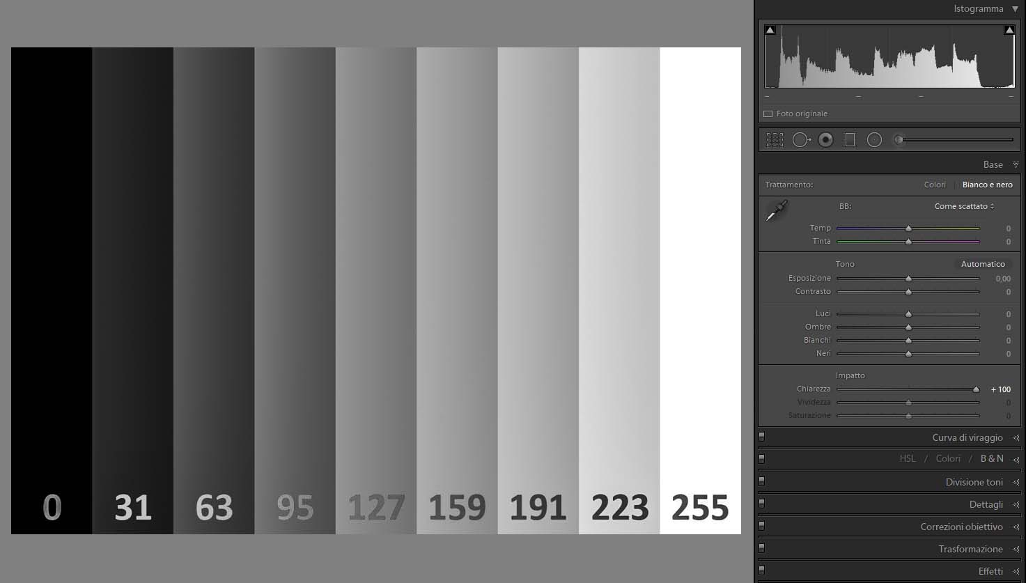1026x583 pixels.
Task: Toggle highlight clipping indicator in histogram
Action: pyautogui.click(x=1009, y=30)
